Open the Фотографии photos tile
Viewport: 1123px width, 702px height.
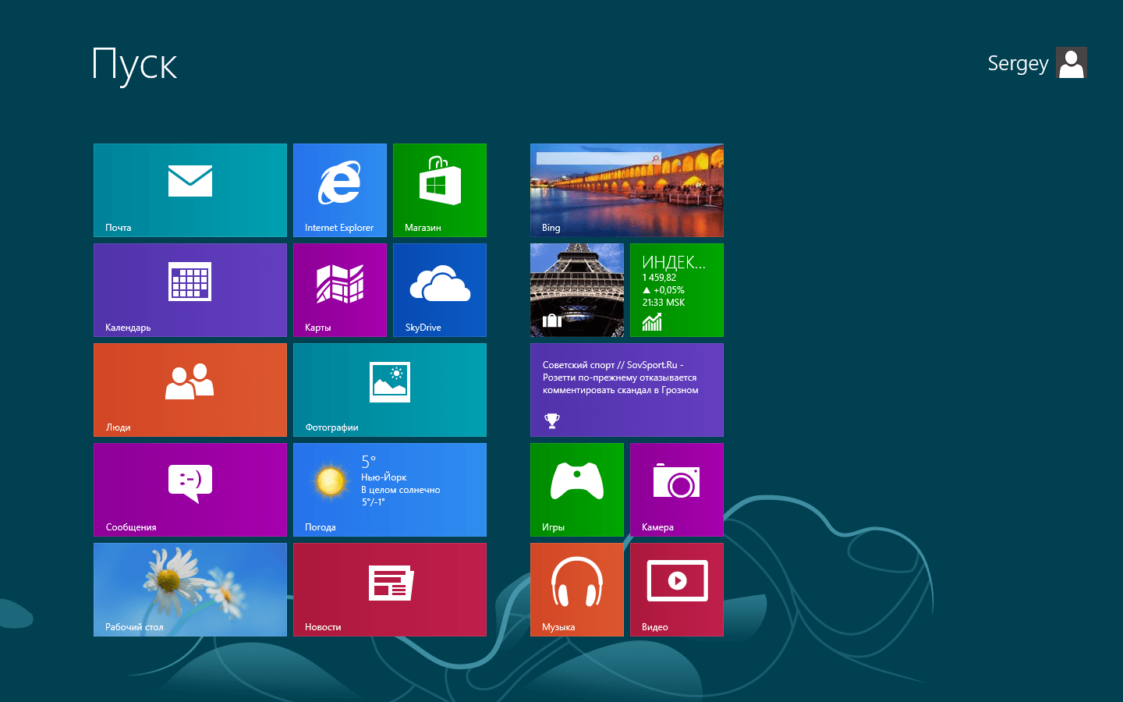(390, 390)
